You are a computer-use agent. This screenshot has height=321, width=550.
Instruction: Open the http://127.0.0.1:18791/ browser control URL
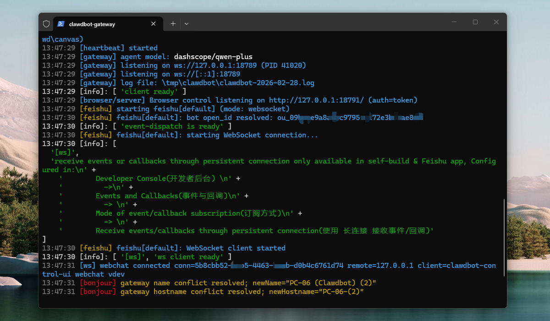coord(316,100)
